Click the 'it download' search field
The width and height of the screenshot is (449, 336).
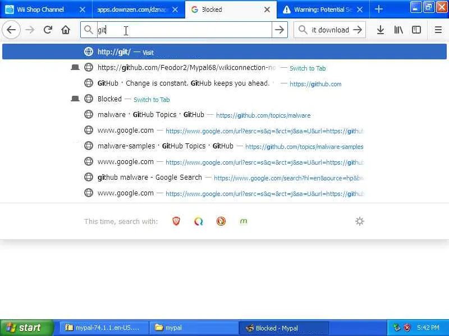(331, 30)
